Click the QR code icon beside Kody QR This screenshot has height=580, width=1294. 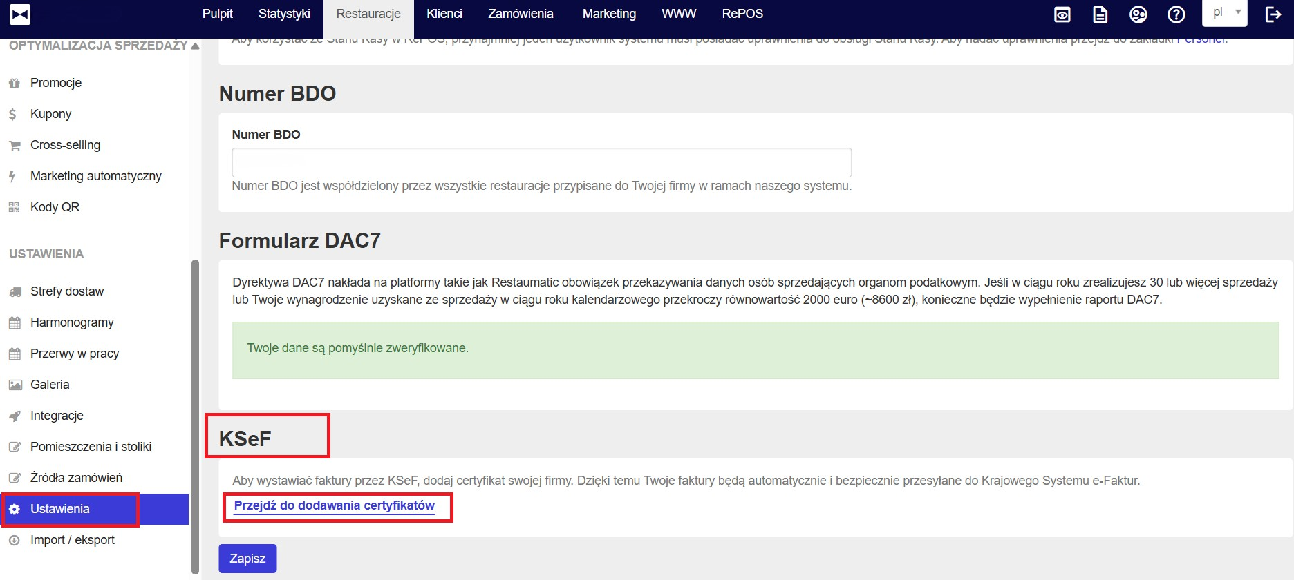[x=14, y=207]
